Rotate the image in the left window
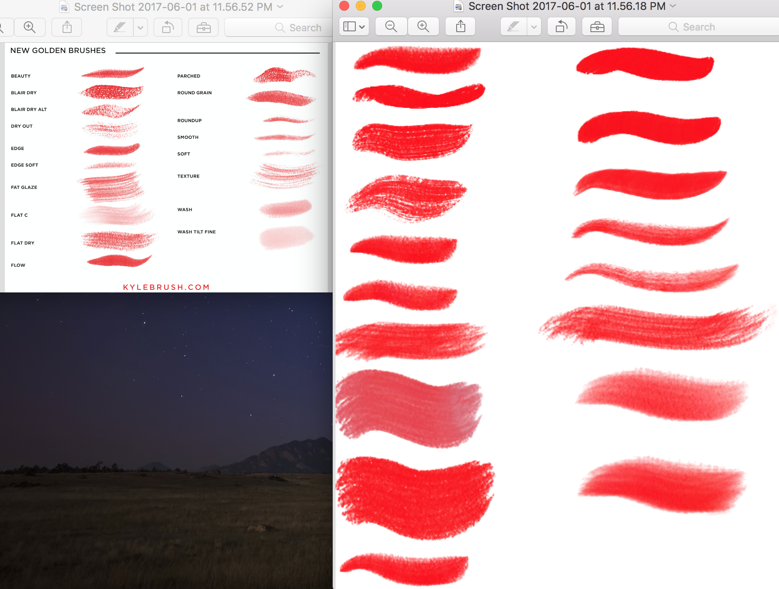 168,27
